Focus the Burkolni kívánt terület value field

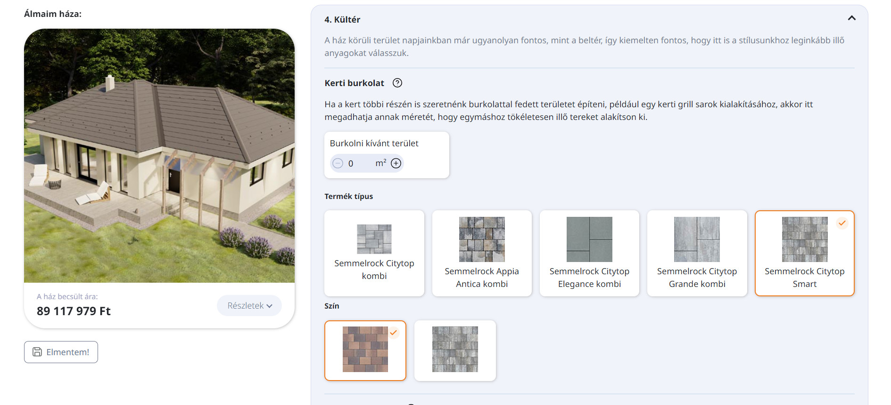(x=360, y=163)
